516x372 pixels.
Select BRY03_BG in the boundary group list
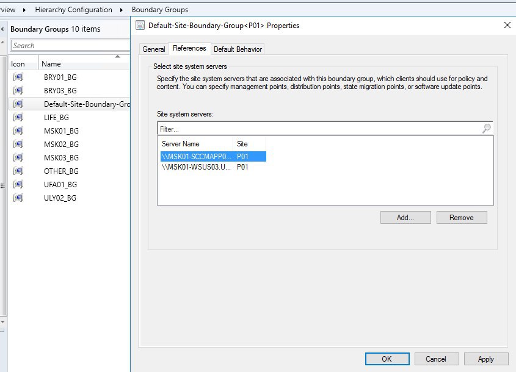tap(60, 91)
